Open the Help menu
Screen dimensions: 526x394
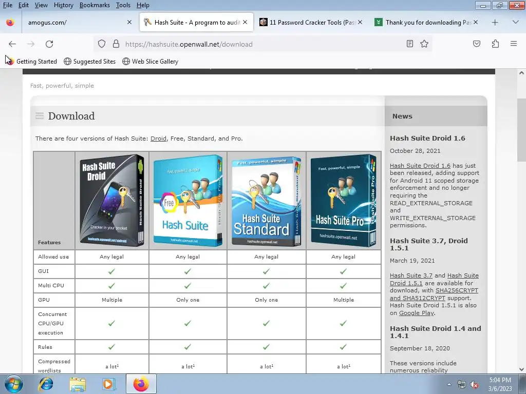coord(143,5)
